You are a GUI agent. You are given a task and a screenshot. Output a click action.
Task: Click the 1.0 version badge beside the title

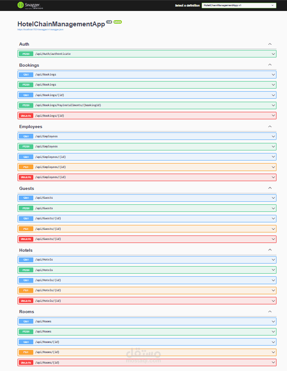109,22
